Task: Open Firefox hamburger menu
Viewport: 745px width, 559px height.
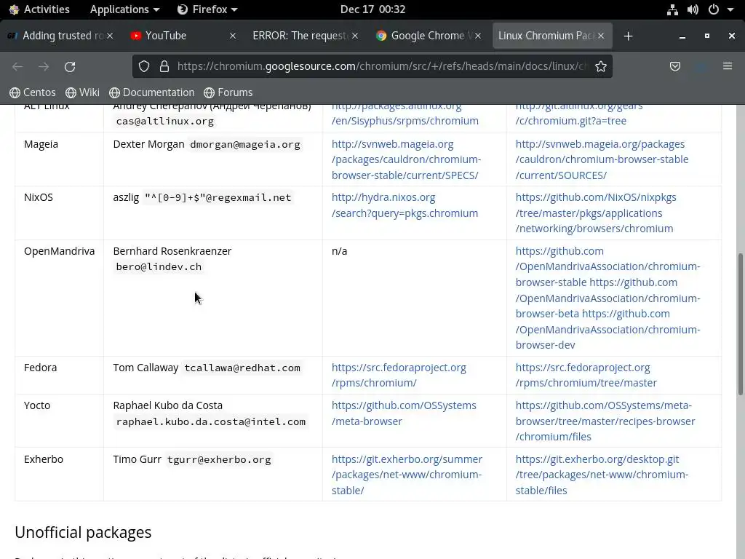Action: (x=728, y=66)
